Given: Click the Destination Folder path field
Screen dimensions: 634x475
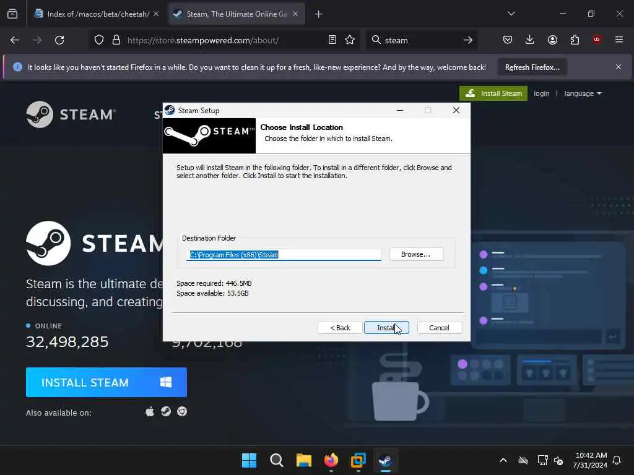Looking at the screenshot, I should tap(284, 254).
